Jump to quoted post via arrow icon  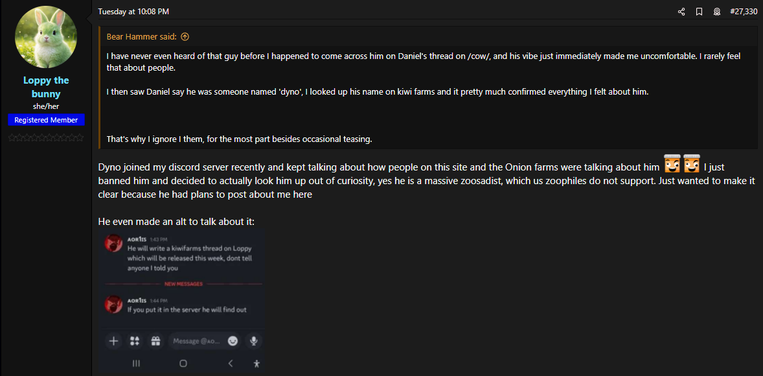(185, 37)
